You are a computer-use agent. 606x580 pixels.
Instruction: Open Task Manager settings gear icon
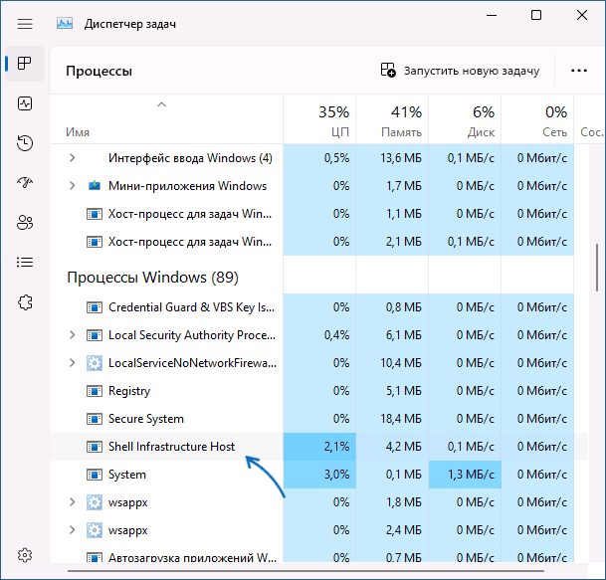(x=25, y=555)
